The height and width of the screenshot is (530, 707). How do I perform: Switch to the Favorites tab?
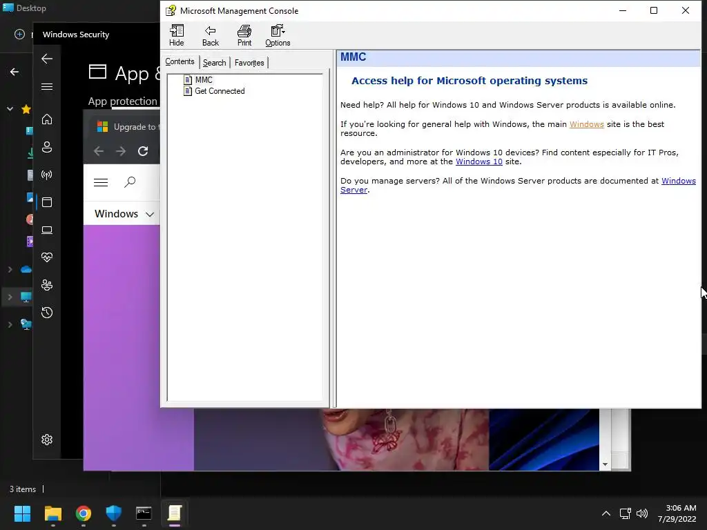point(249,63)
